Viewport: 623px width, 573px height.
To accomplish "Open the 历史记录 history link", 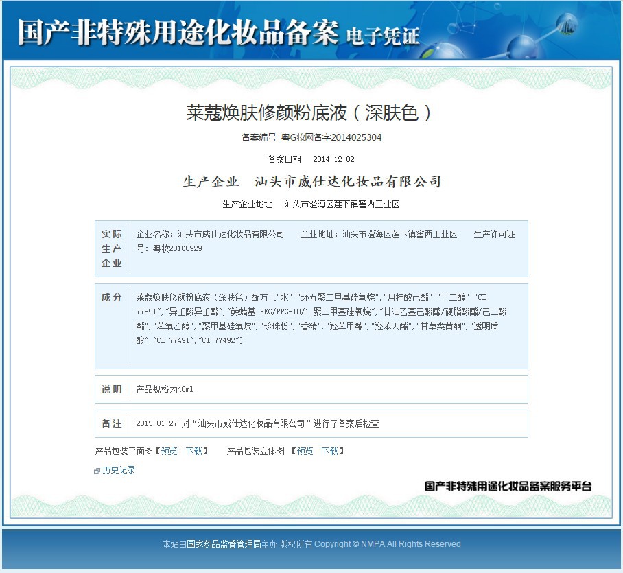I will (119, 471).
